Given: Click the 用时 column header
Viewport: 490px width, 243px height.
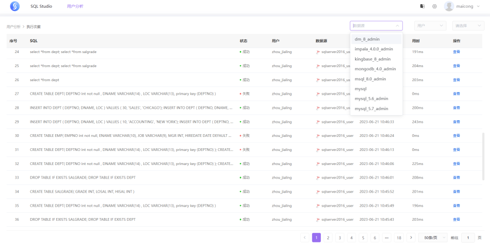Looking at the screenshot, I should tap(416, 41).
